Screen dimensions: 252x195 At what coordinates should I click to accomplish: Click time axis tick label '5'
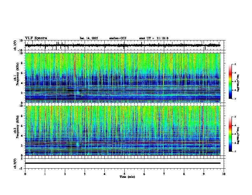tap(124, 174)
